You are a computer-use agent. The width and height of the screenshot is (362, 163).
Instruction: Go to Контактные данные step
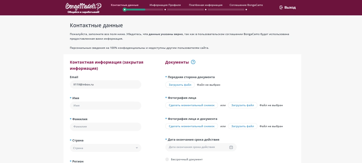pos(125,5)
